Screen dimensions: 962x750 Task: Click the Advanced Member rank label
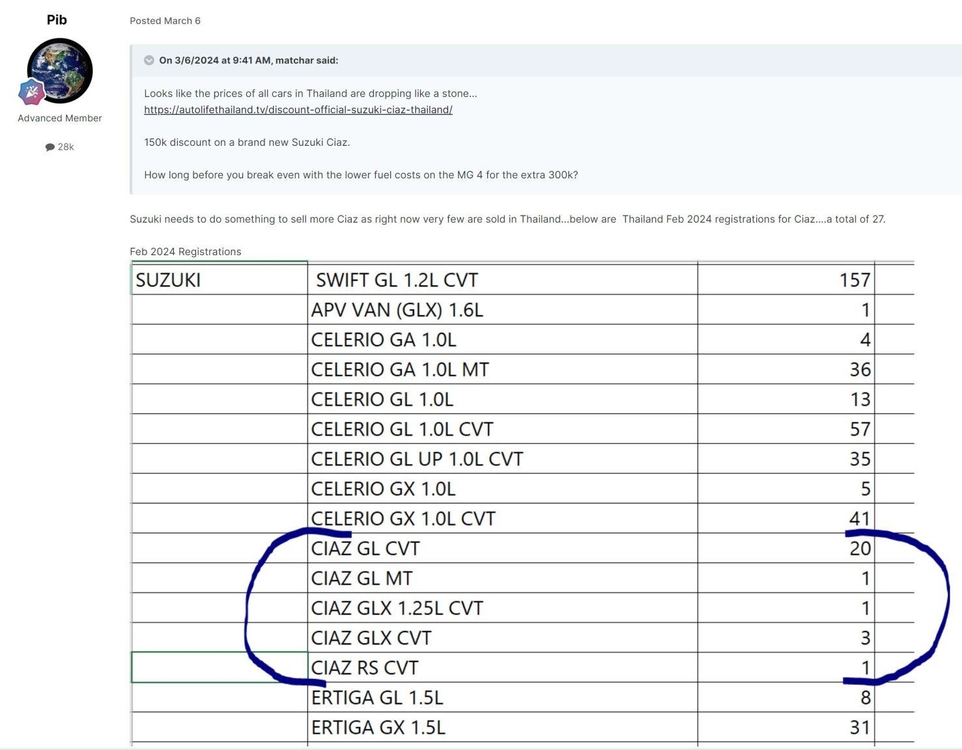tap(60, 118)
